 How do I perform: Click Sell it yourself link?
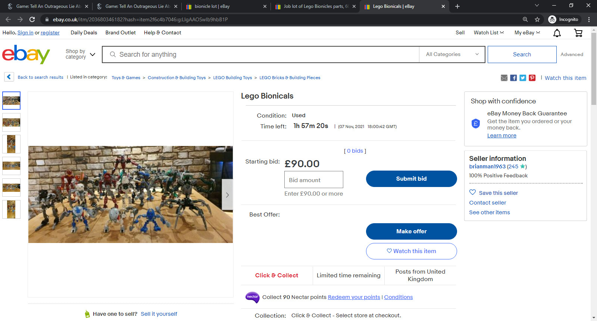pyautogui.click(x=159, y=314)
